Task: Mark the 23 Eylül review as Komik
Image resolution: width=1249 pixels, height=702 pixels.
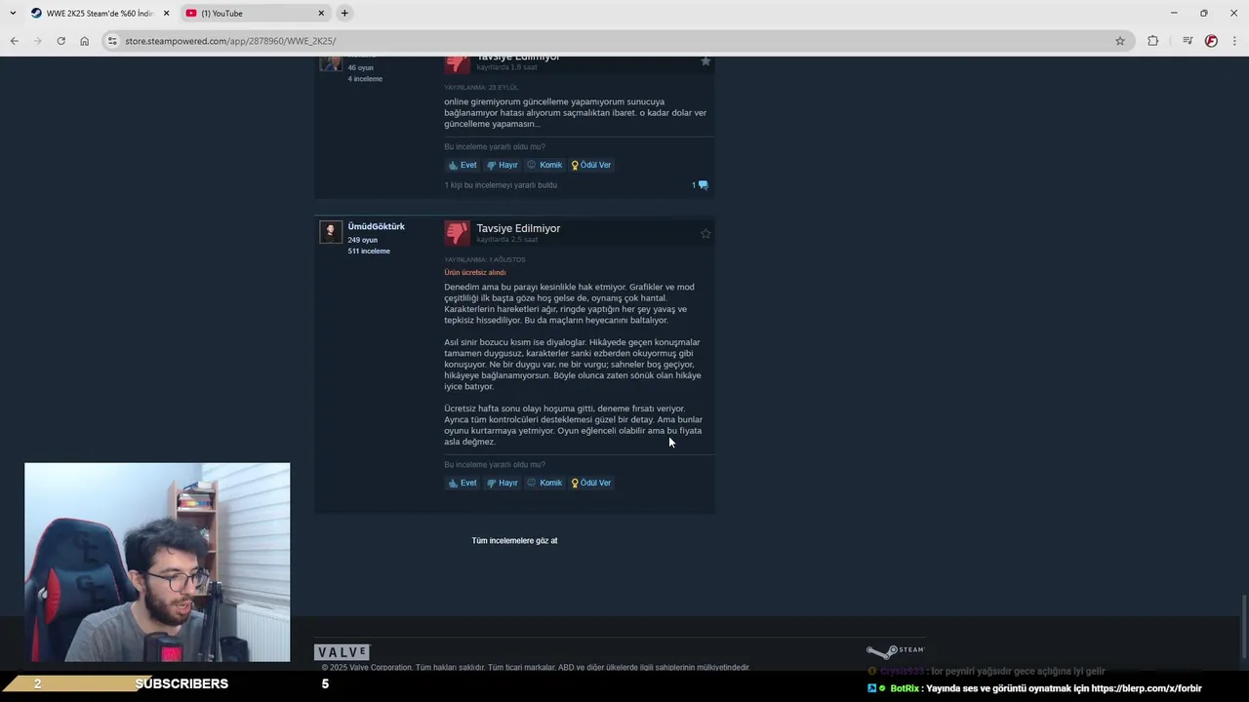Action: [x=544, y=165]
